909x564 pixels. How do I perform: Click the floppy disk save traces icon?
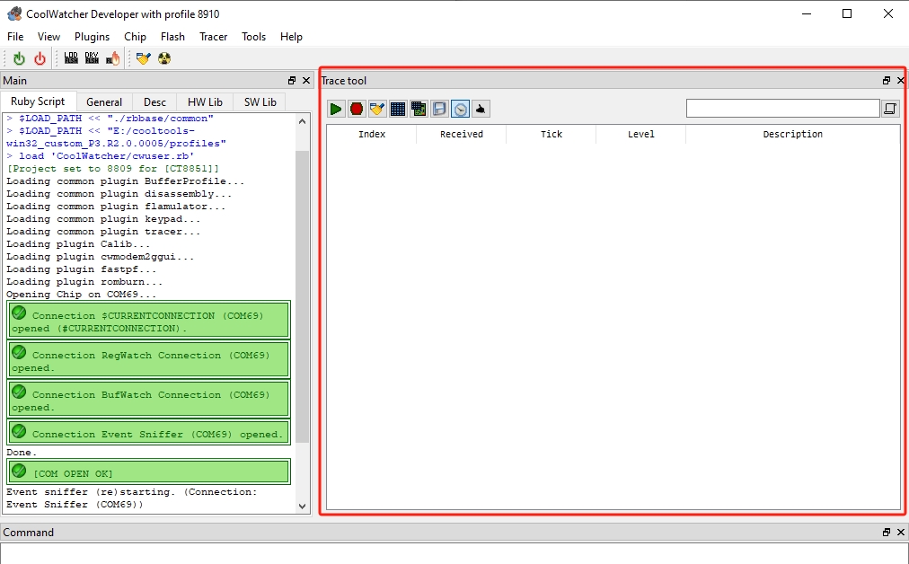pyautogui.click(x=439, y=109)
